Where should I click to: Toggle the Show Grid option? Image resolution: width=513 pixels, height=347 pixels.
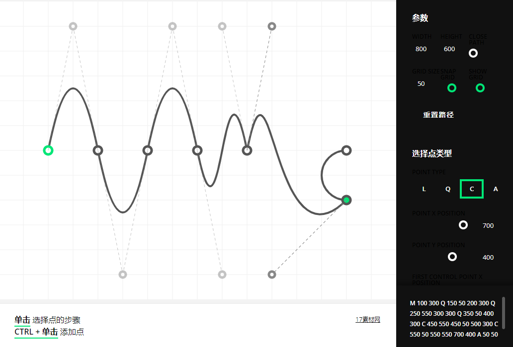(480, 88)
